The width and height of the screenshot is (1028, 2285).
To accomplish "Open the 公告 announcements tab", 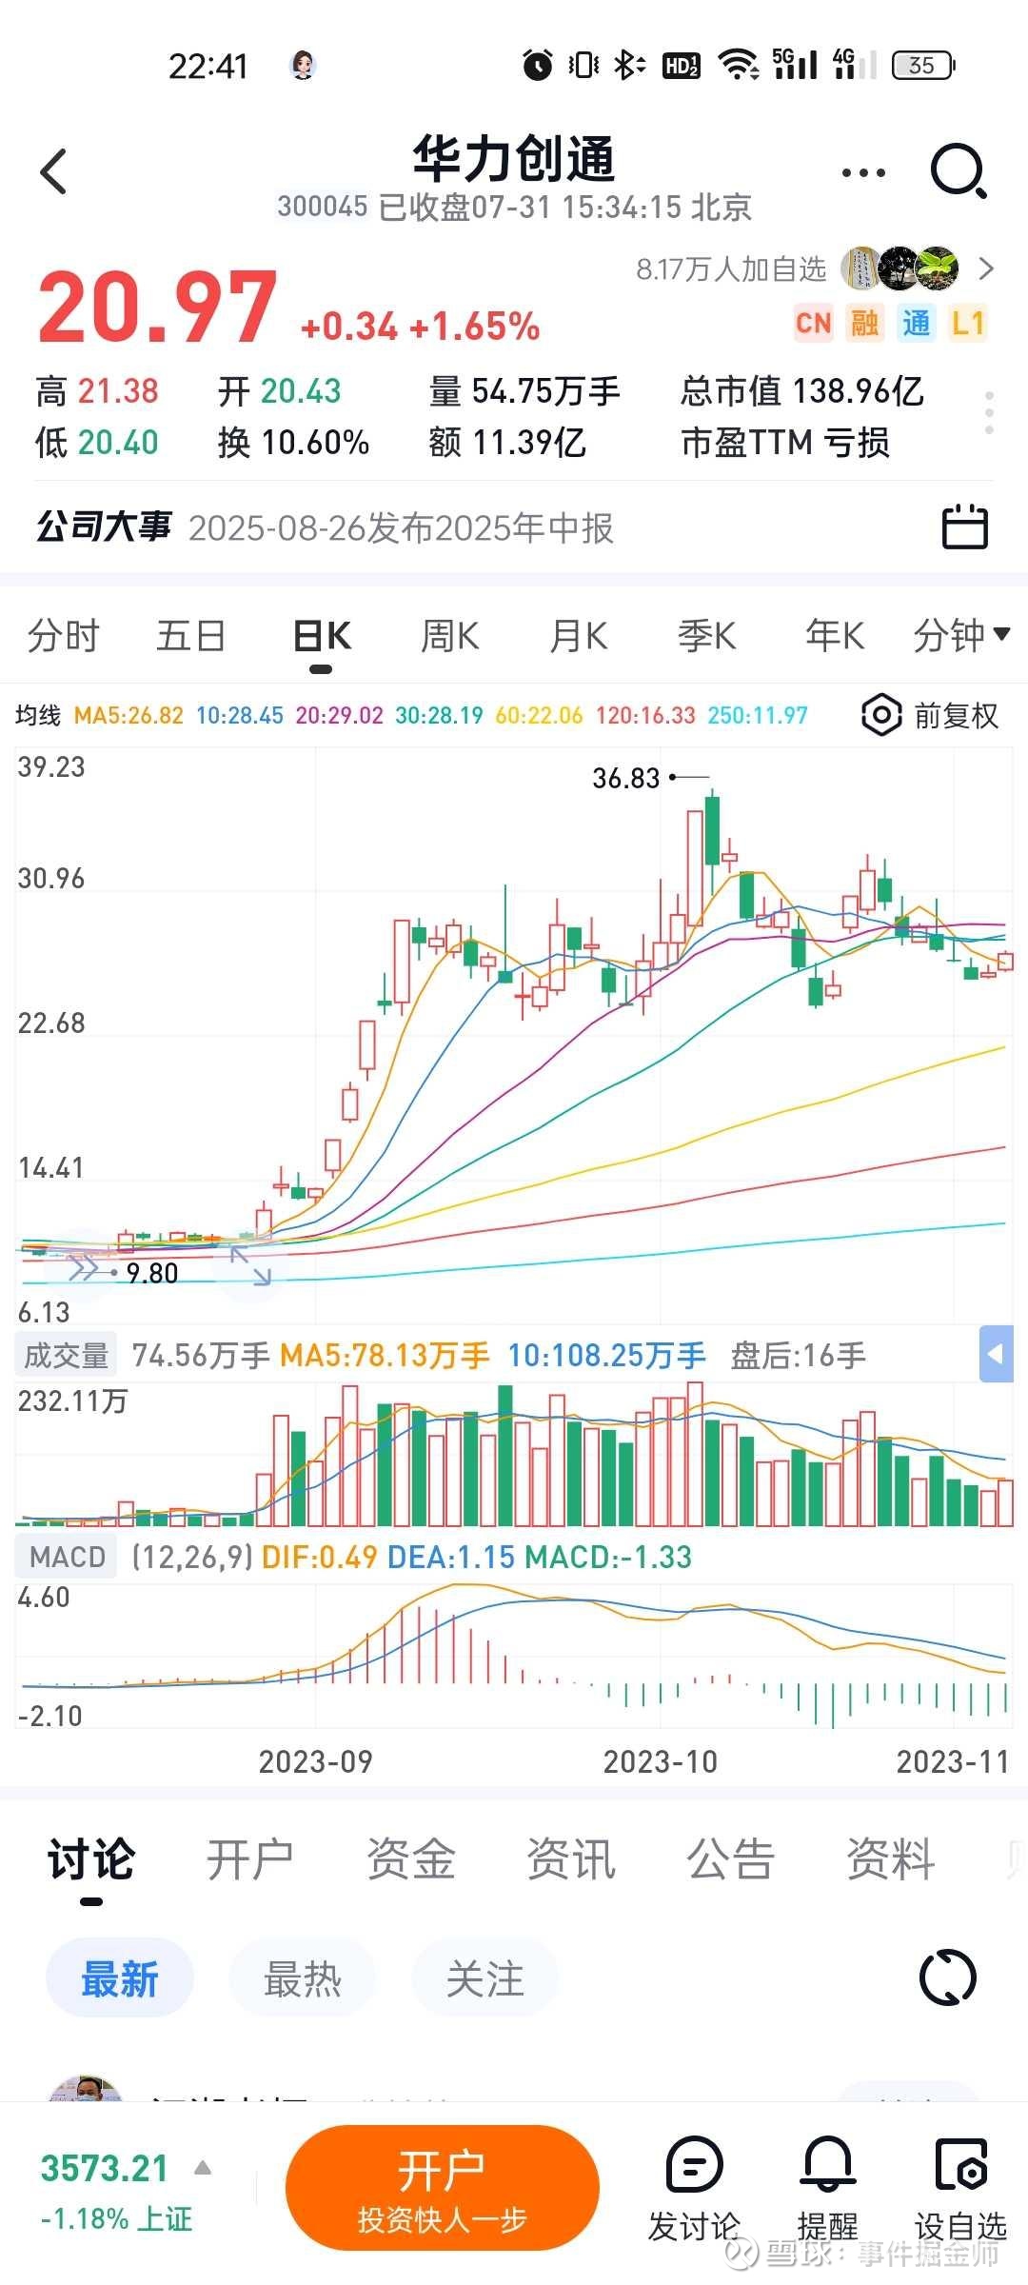I will (731, 1859).
